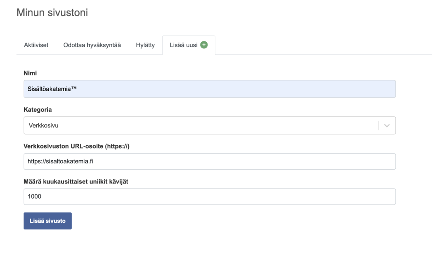Place cursor on the 1000 value

click(35, 197)
